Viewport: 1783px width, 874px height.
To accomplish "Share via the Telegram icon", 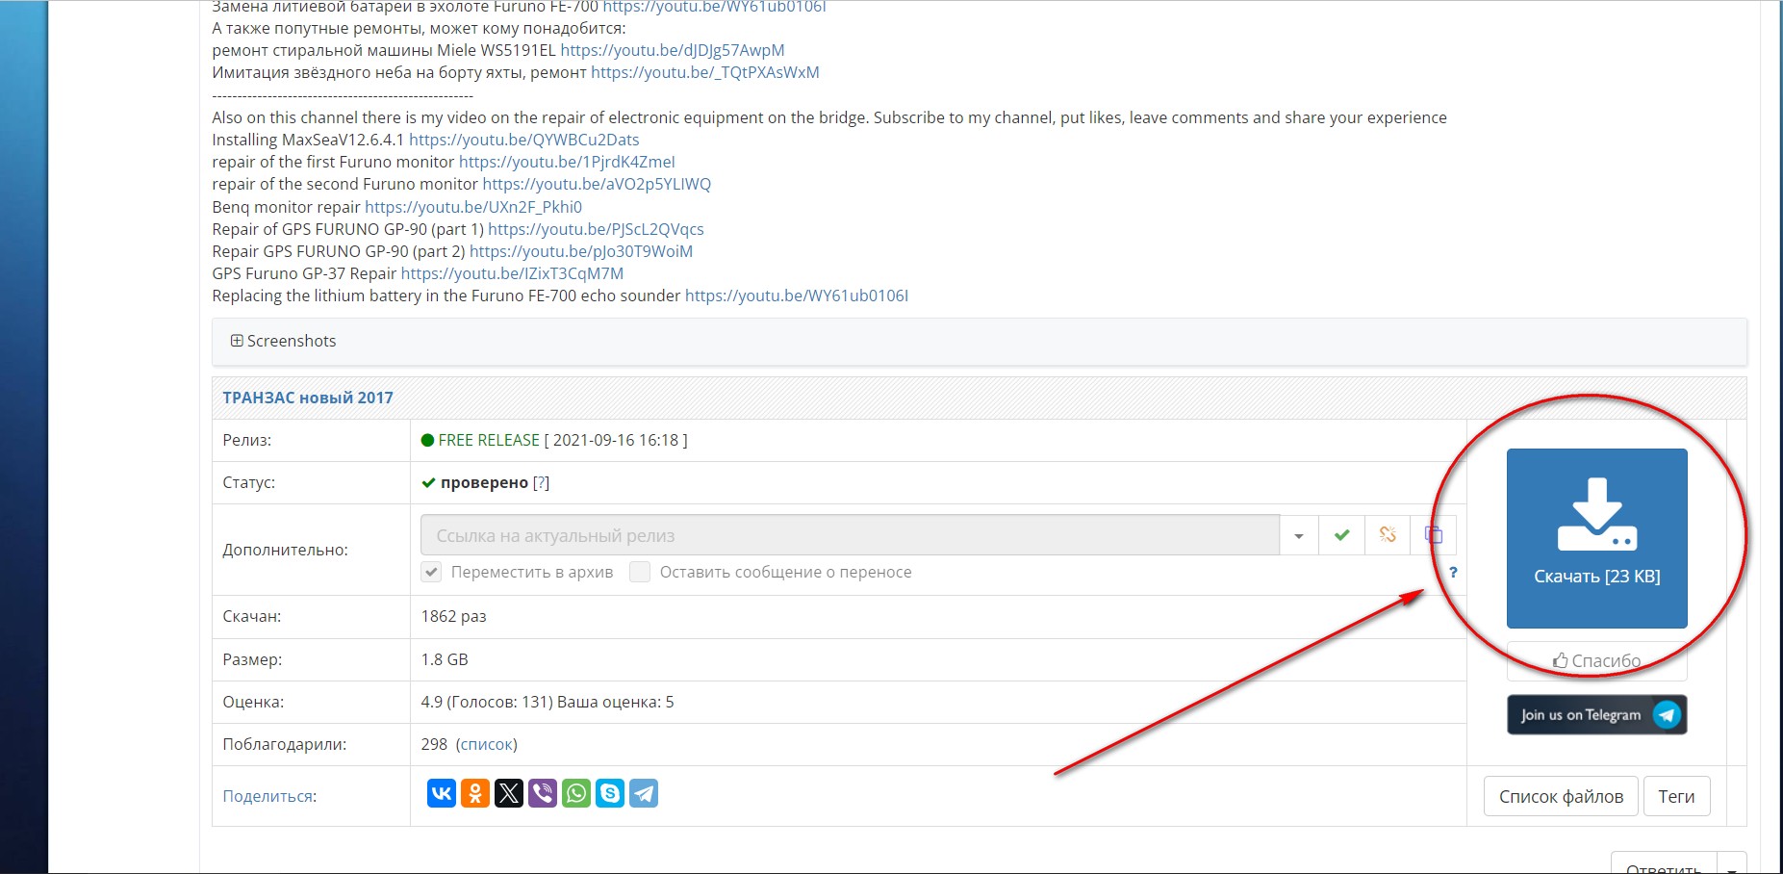I will [x=644, y=793].
